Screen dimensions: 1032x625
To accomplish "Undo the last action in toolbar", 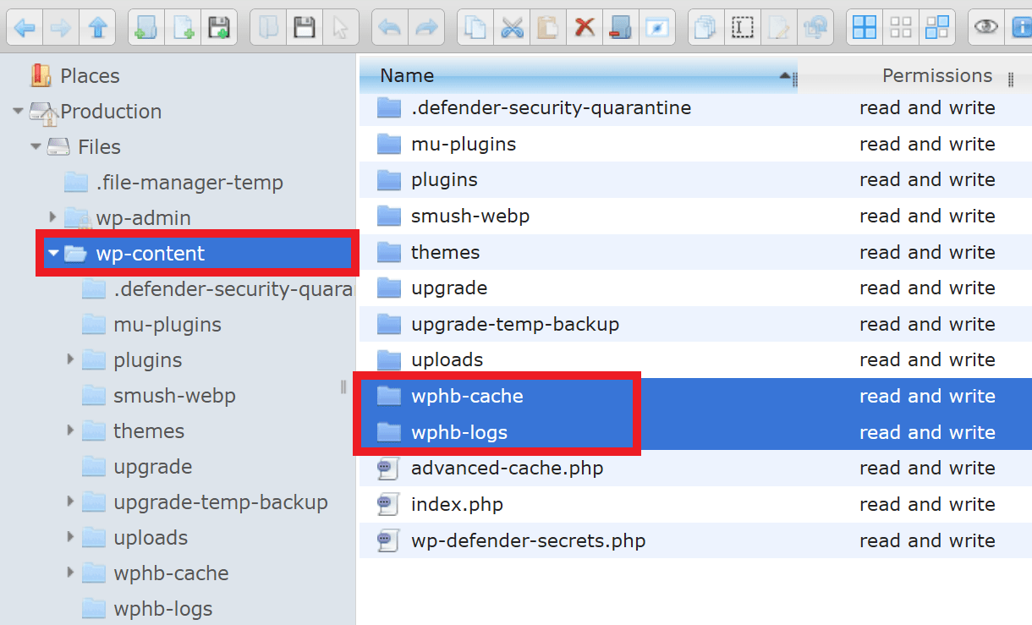I will 390,27.
